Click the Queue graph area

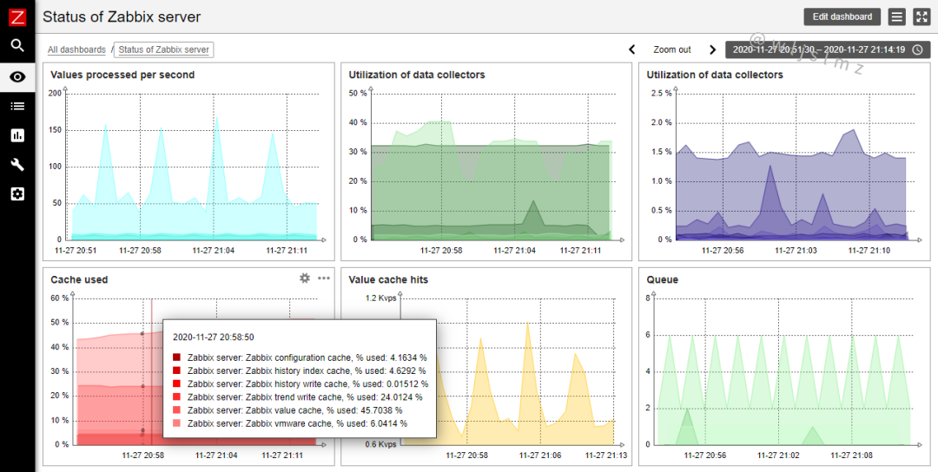[783, 371]
